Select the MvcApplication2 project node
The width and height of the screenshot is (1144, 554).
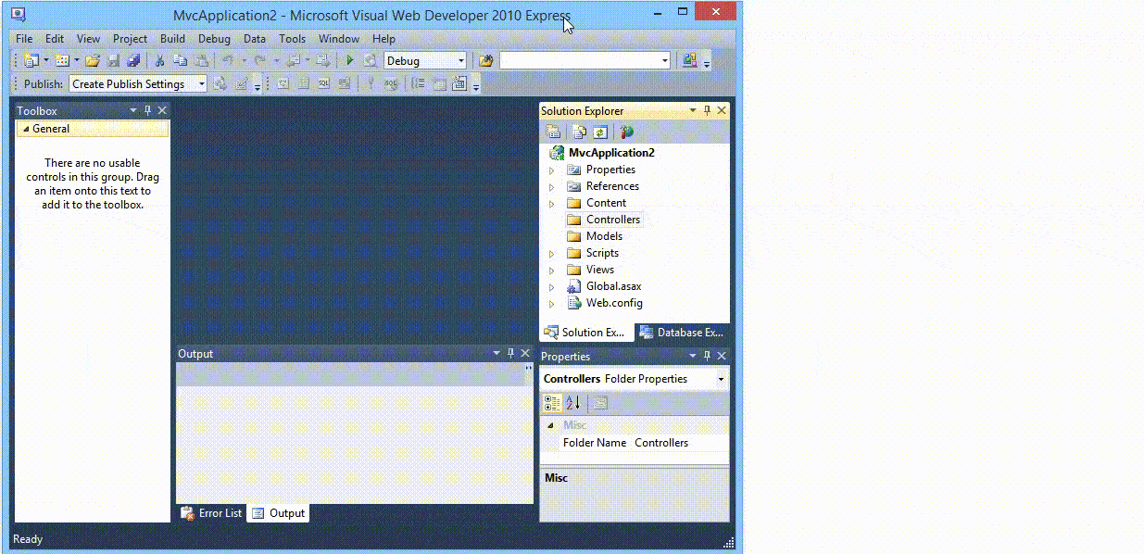(x=611, y=153)
